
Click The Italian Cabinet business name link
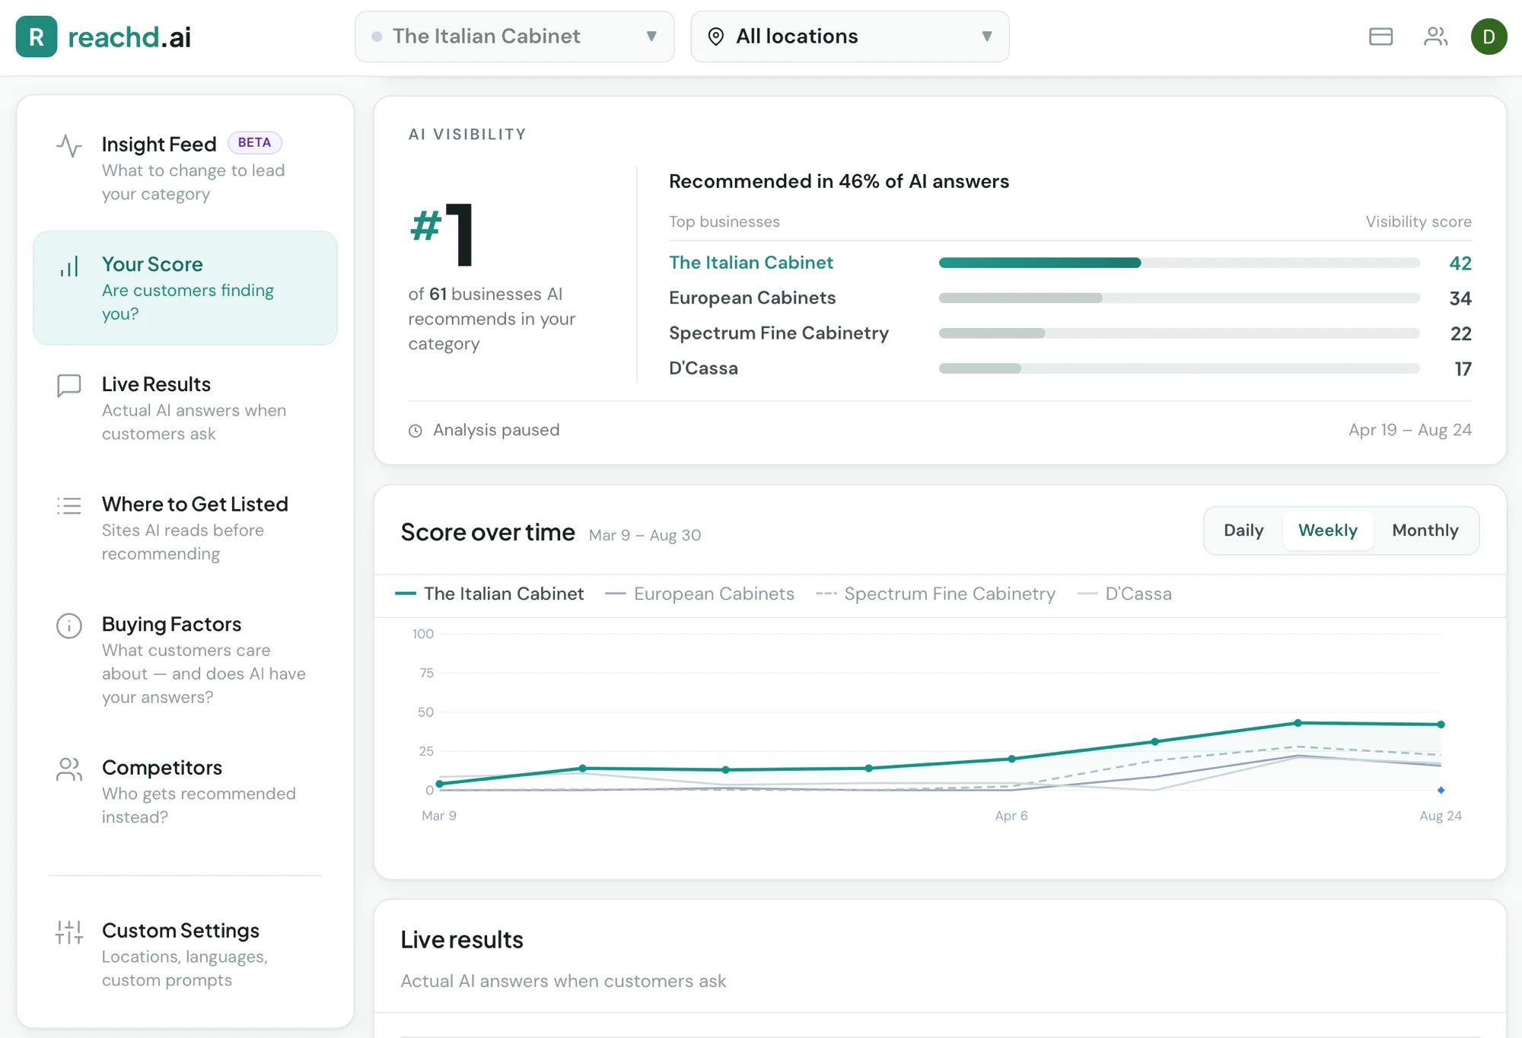click(x=751, y=263)
